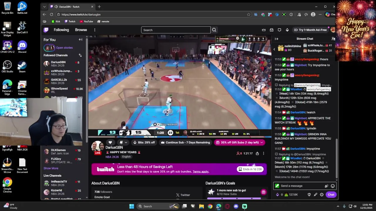Click the DariusGBN streamer avatar
The image size is (376, 211).
tap(98, 147)
